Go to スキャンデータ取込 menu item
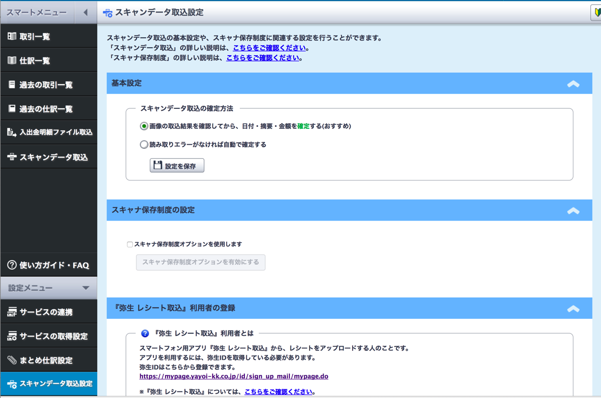Screen dimensions: 601x398 tap(49, 157)
